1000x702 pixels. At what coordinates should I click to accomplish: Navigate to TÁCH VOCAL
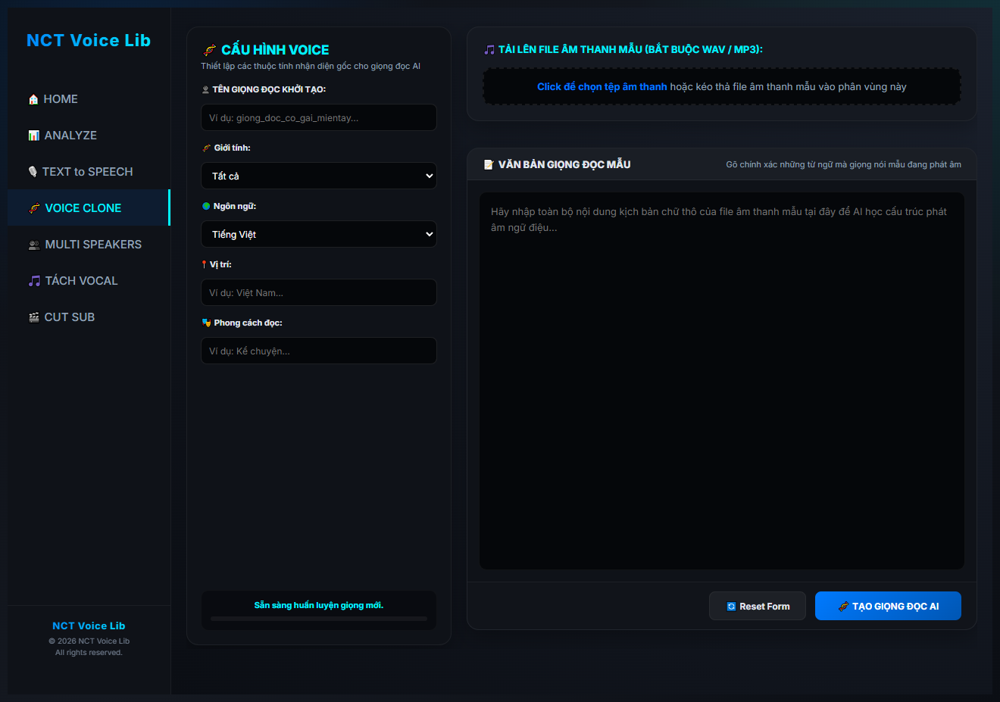(x=89, y=280)
